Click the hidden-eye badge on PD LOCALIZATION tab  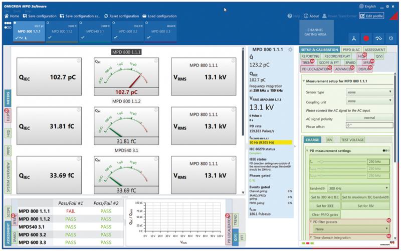[x=330, y=67]
